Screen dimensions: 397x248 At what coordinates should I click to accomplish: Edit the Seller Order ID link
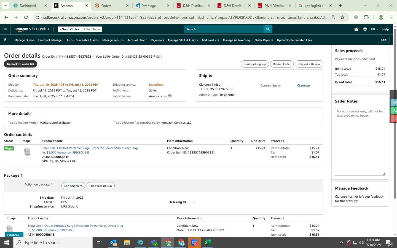click(x=159, y=56)
